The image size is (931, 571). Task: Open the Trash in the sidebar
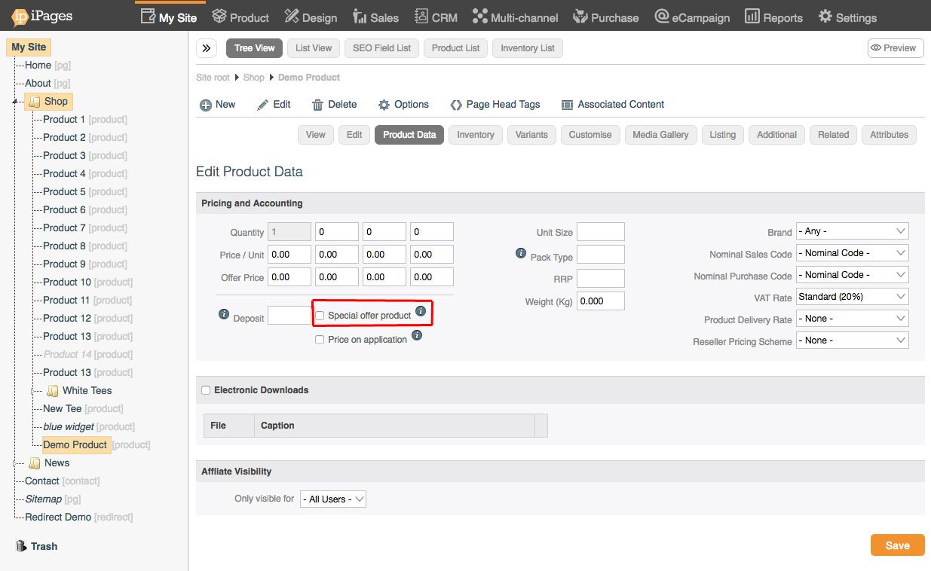tap(37, 546)
